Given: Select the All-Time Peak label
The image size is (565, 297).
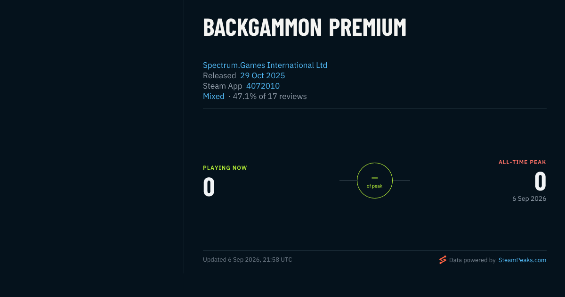Looking at the screenshot, I should click(523, 162).
